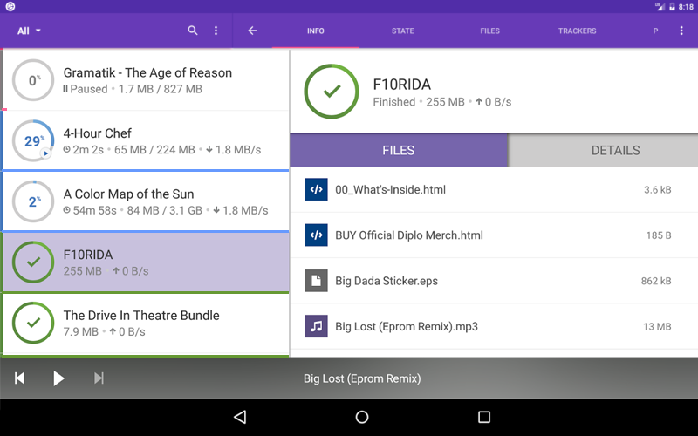Image resolution: width=698 pixels, height=436 pixels.
Task: Tap the 862 kB file size
Action: (x=656, y=281)
